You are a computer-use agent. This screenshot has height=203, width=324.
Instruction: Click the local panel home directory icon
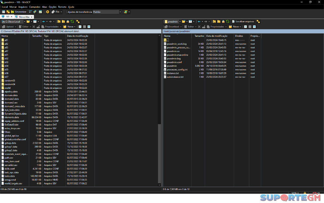tap(67, 22)
